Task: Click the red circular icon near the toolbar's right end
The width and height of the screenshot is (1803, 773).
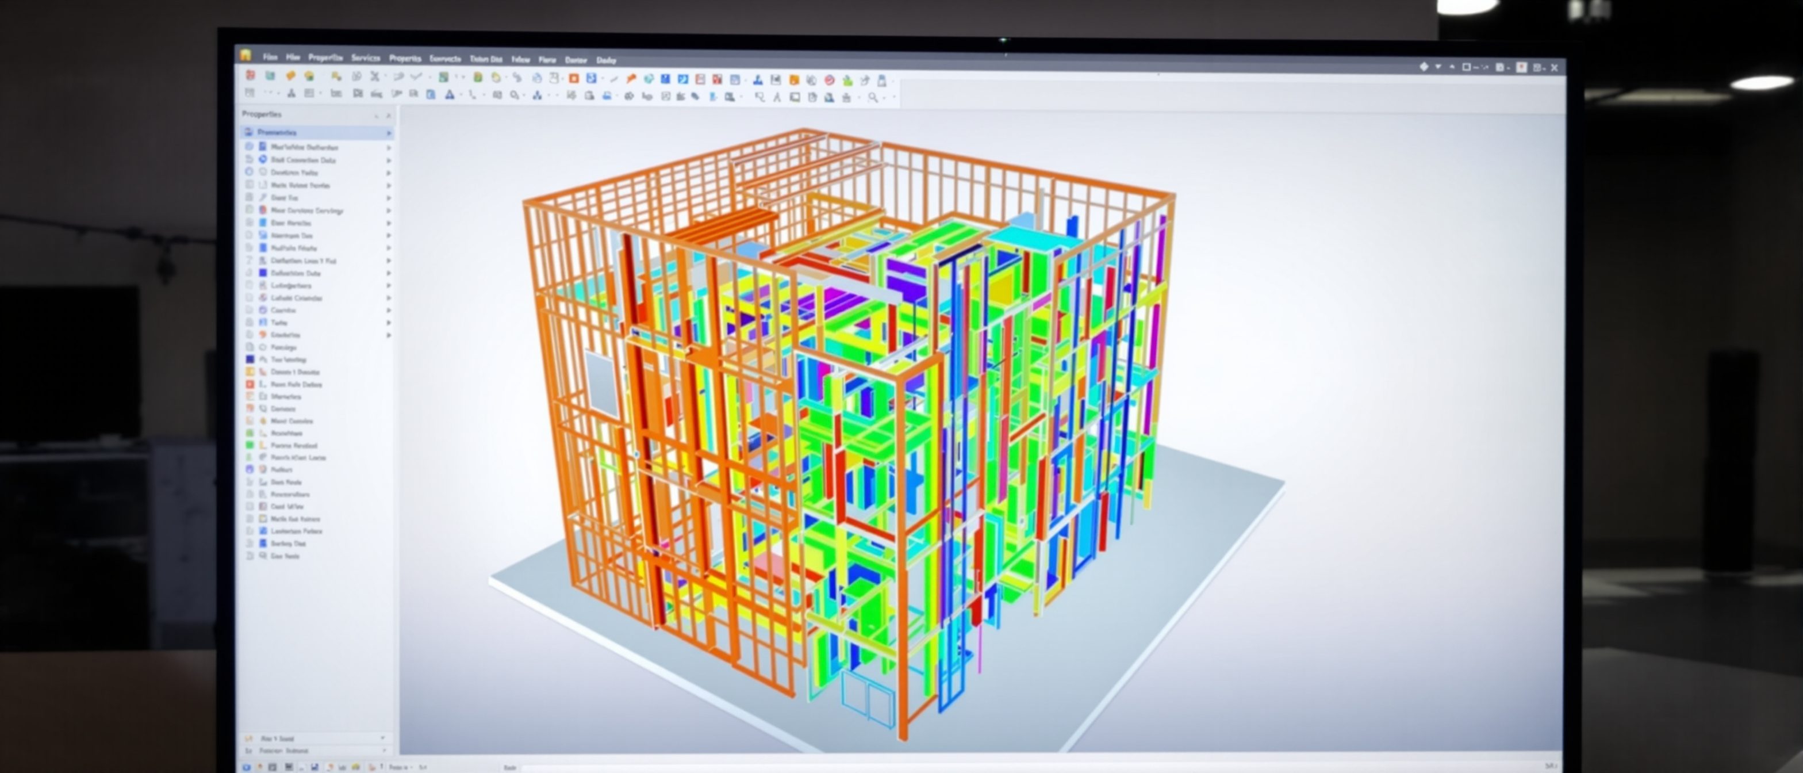Action: 830,81
